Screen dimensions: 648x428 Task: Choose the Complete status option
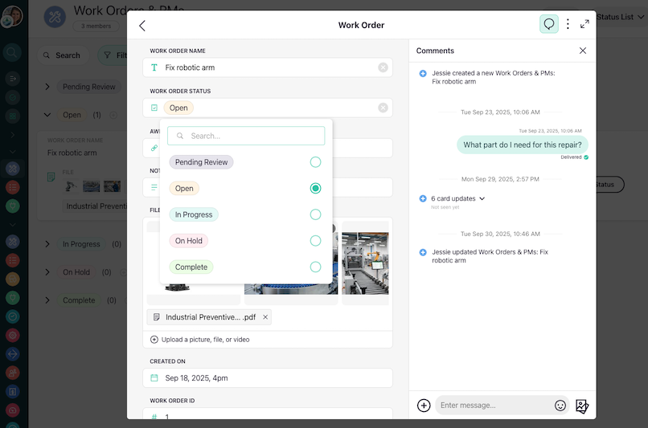coord(191,267)
